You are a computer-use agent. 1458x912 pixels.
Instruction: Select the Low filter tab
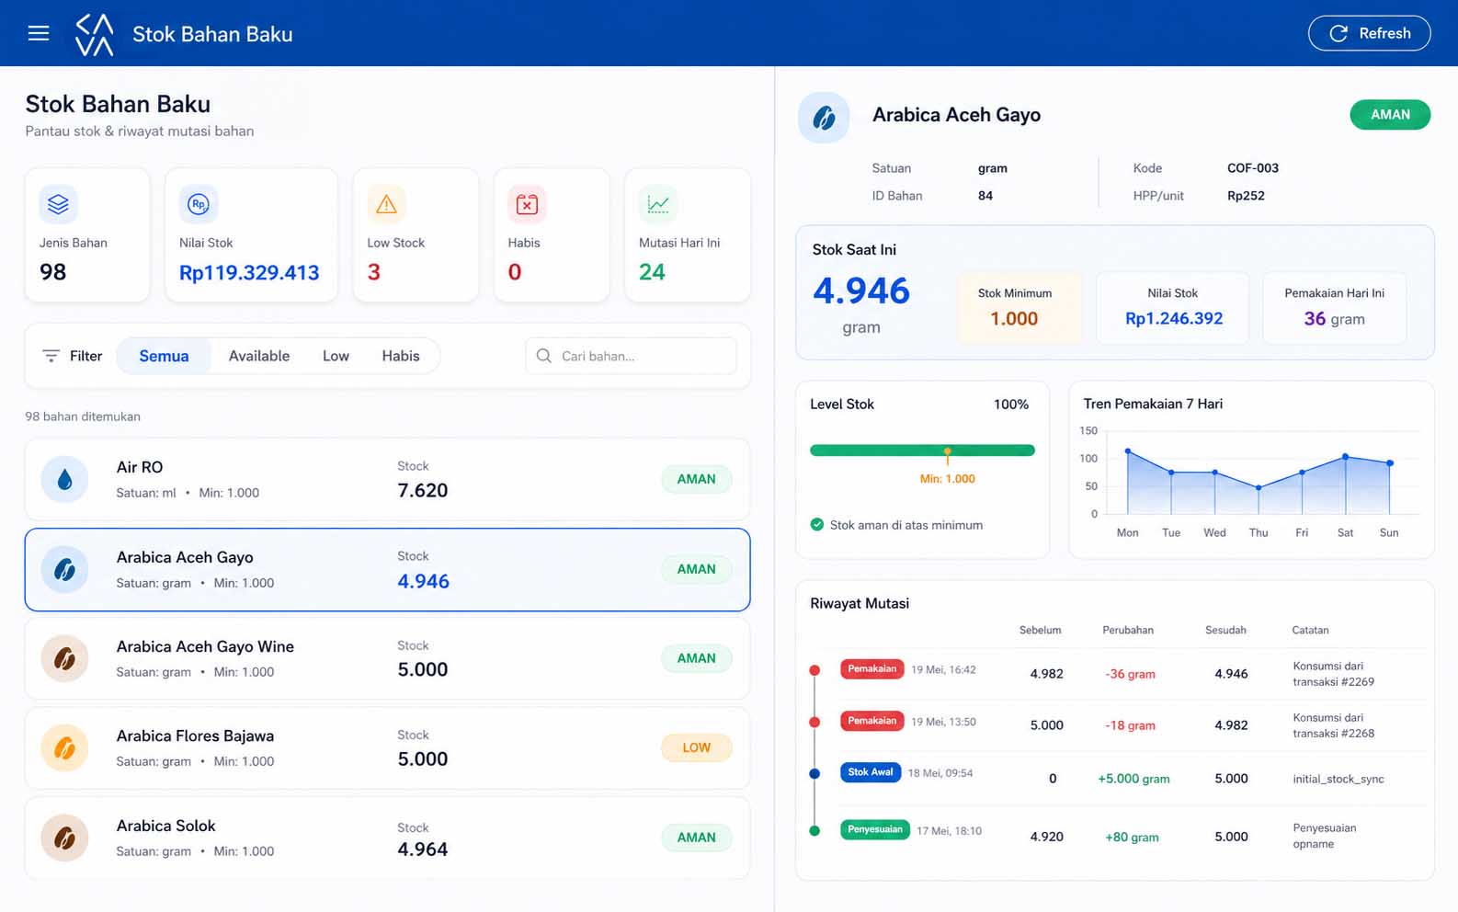pyautogui.click(x=336, y=356)
